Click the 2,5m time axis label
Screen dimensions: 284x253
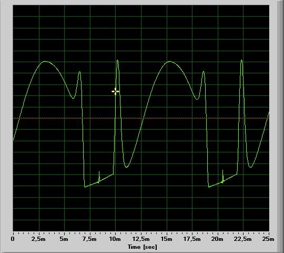click(x=38, y=239)
